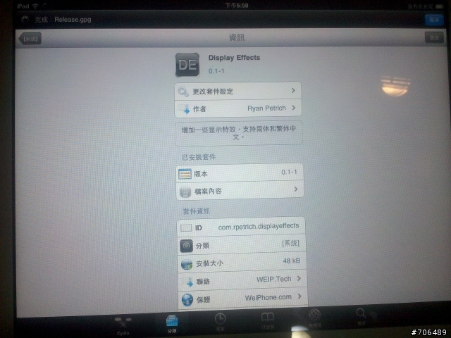Tap the spinning loading indicator
This screenshot has width=451, height=338.
coord(25,19)
